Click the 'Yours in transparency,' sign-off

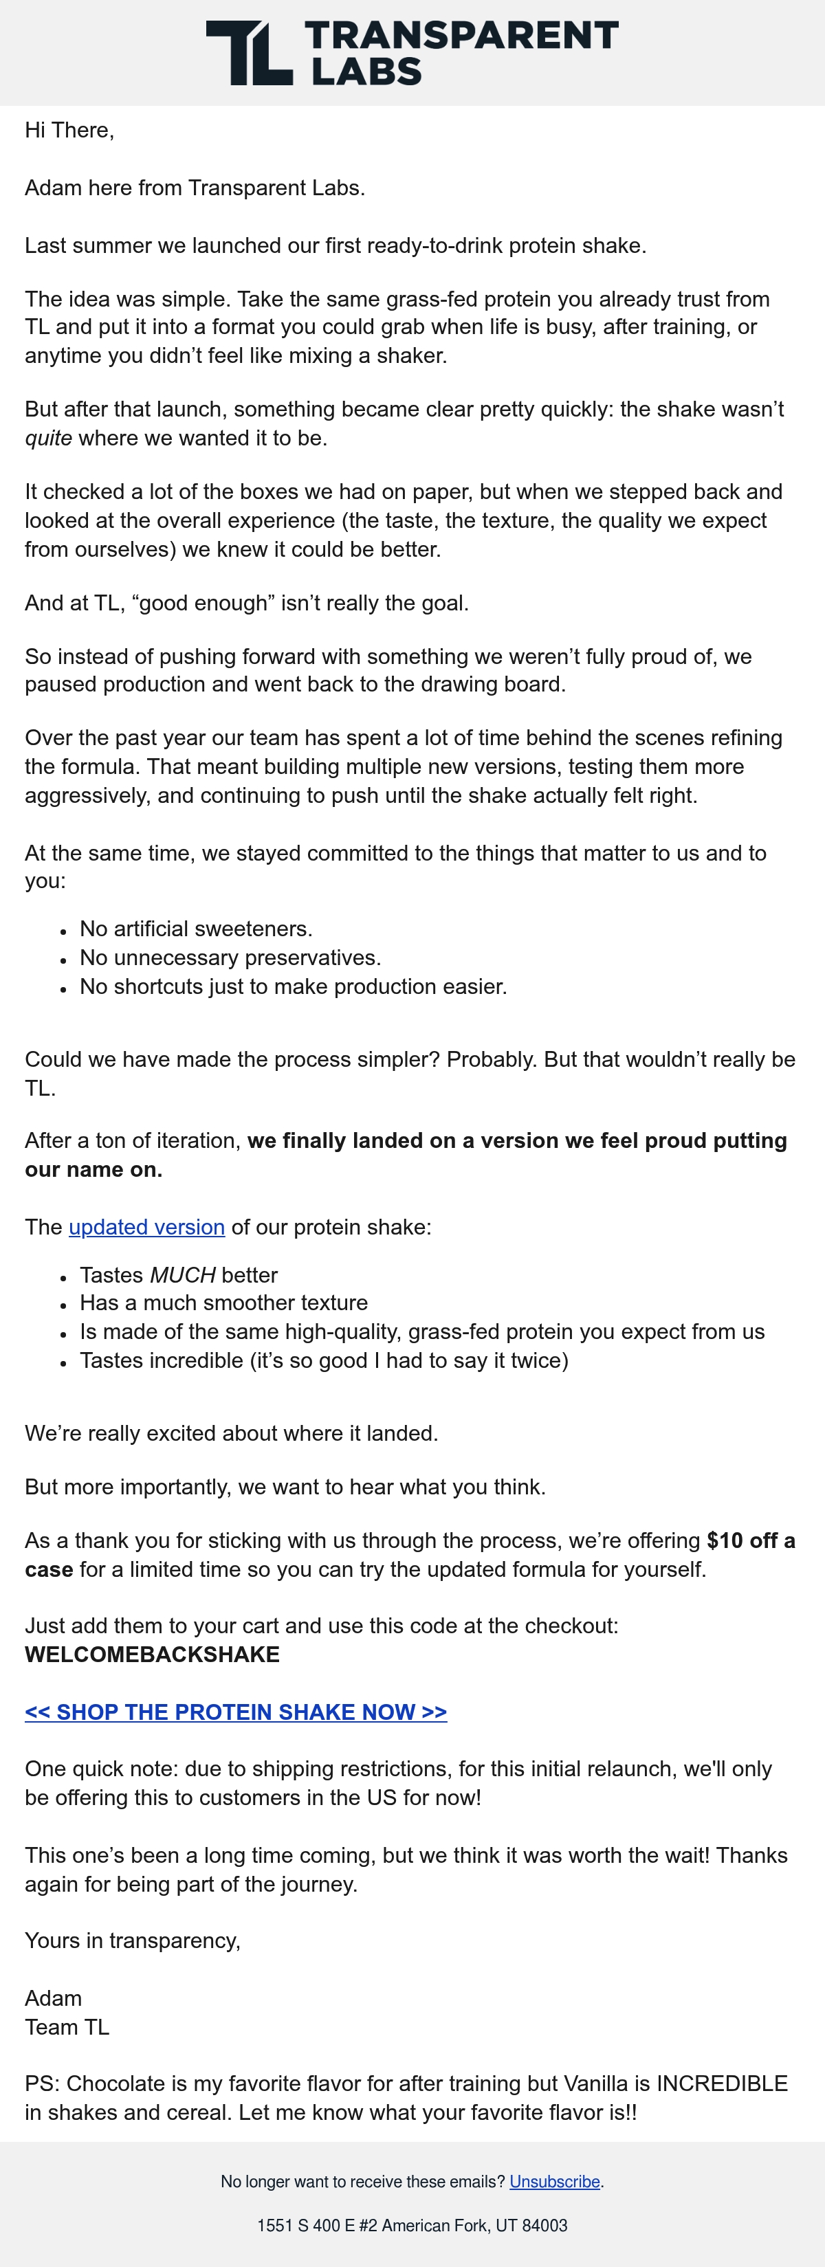click(133, 1940)
